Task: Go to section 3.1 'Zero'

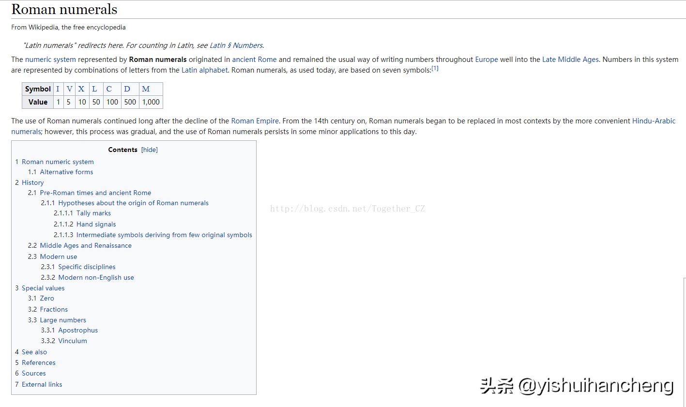Action: click(47, 298)
